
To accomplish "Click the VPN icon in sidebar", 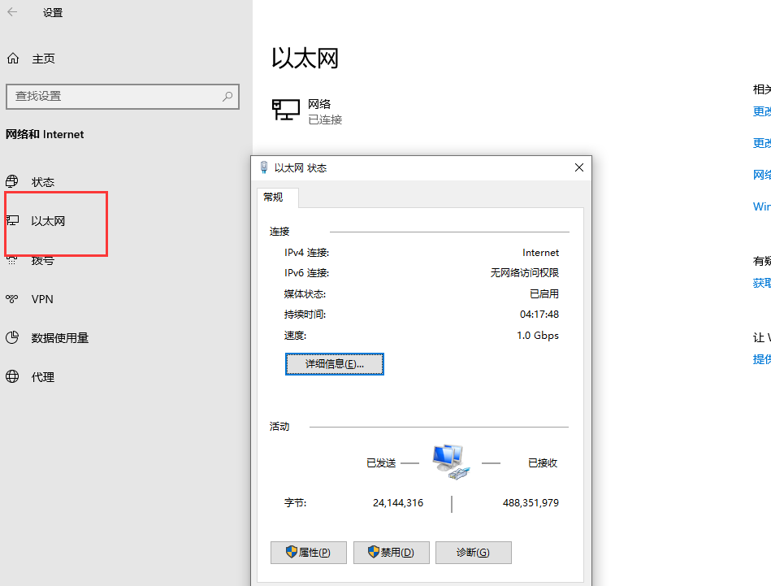I will tap(12, 299).
